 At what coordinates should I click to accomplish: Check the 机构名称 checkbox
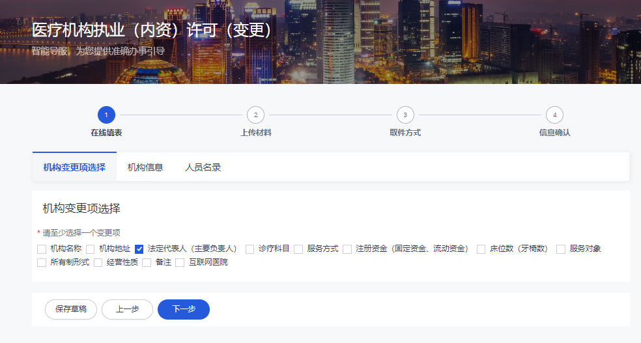click(42, 249)
